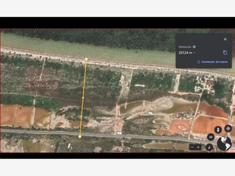Select the top measurement endpoint near the beach
Screen dimensions: 235x176
86,59
